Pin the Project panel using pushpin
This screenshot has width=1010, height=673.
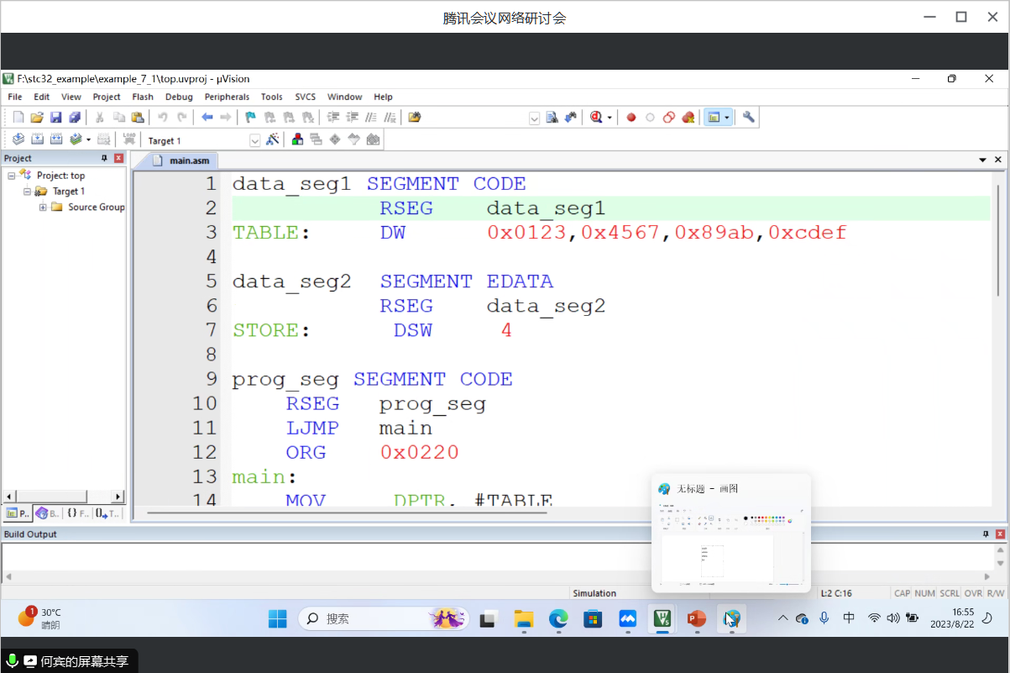tap(105, 158)
